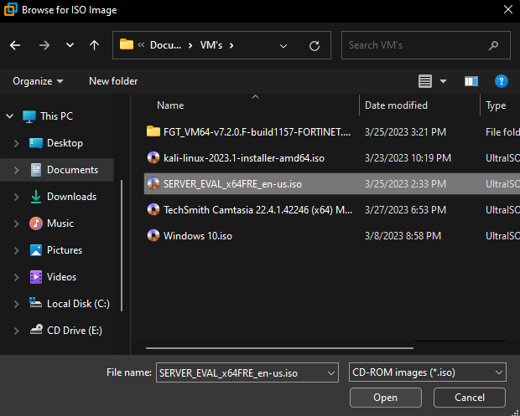Go forward using the forward arrow

(44, 45)
